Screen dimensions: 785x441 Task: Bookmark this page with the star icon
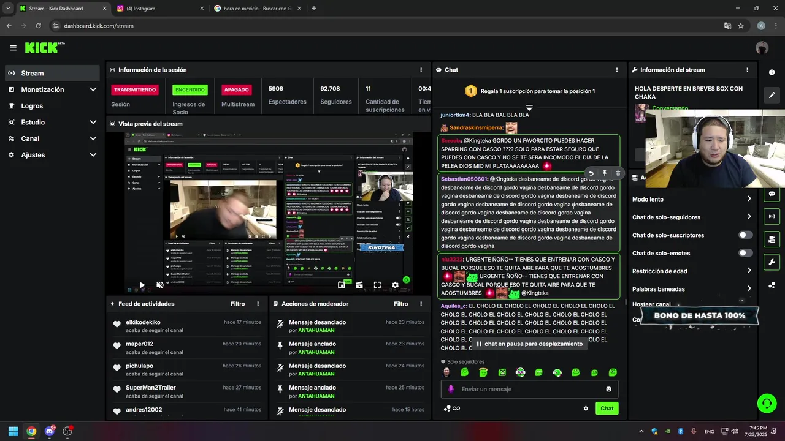tap(741, 26)
